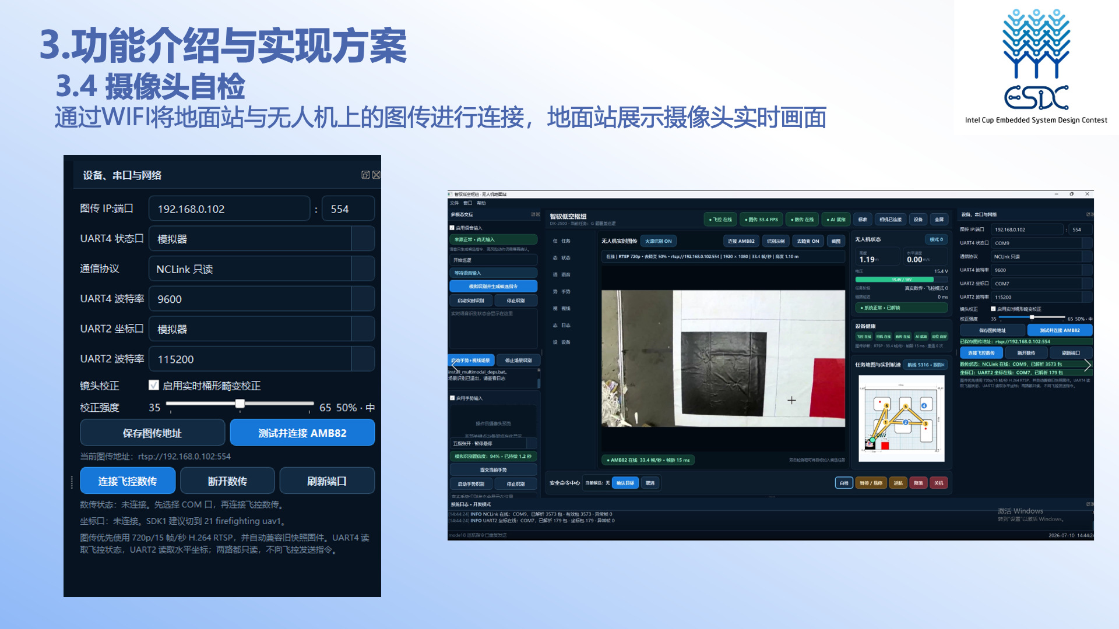Click 连接 AMB82 above the video feed
The height and width of the screenshot is (629, 1119).
(x=741, y=241)
